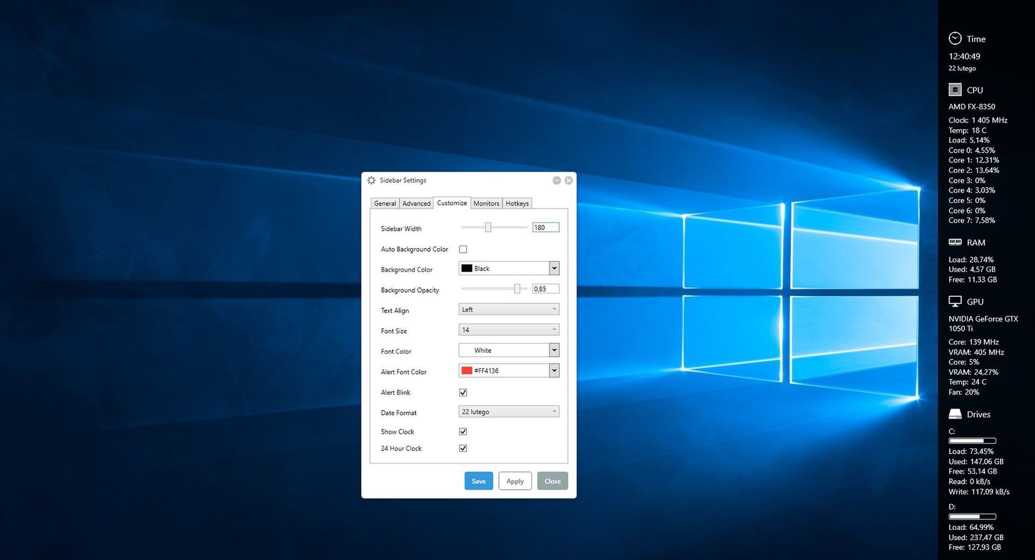
Task: Click the GPU monitor icon in the sidebar
Action: pos(955,301)
